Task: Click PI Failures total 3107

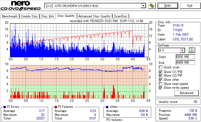Action: pos(92,118)
